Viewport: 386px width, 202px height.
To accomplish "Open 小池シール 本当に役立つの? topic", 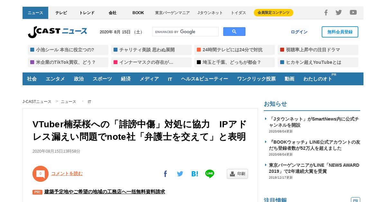I will (x=68, y=50).
